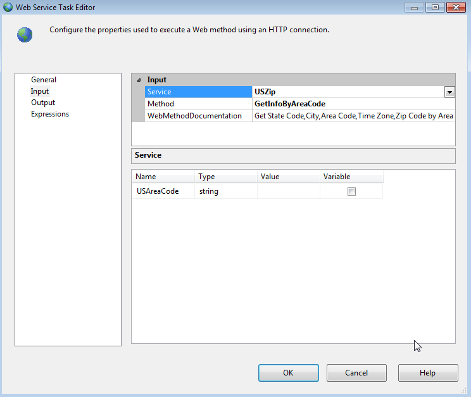Open the Service dropdown arrow
471x397 pixels.
pyautogui.click(x=449, y=92)
